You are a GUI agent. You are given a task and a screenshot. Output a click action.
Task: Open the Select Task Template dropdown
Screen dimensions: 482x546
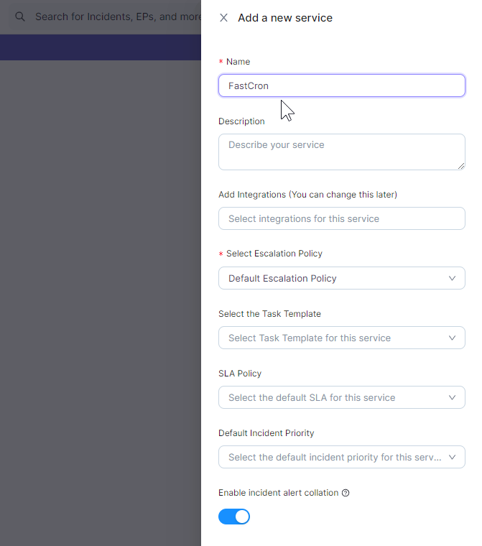(330, 338)
